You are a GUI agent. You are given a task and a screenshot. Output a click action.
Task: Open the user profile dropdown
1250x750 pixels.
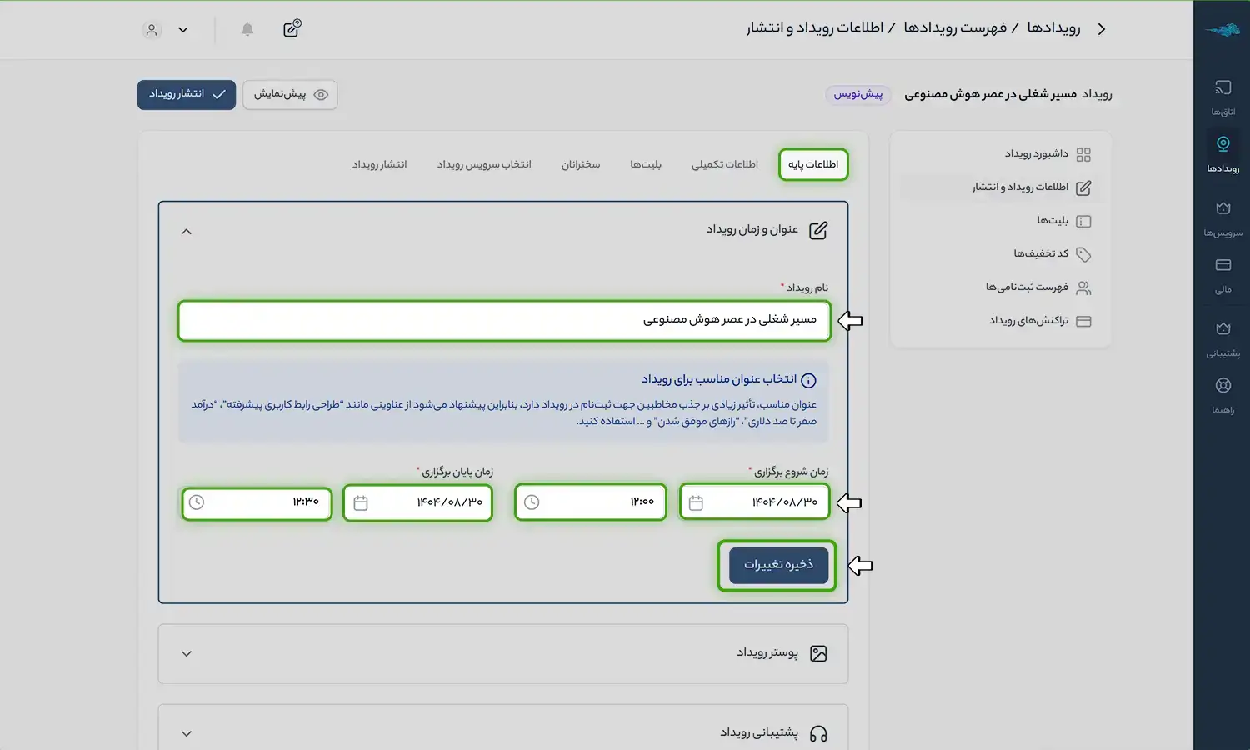tap(167, 30)
